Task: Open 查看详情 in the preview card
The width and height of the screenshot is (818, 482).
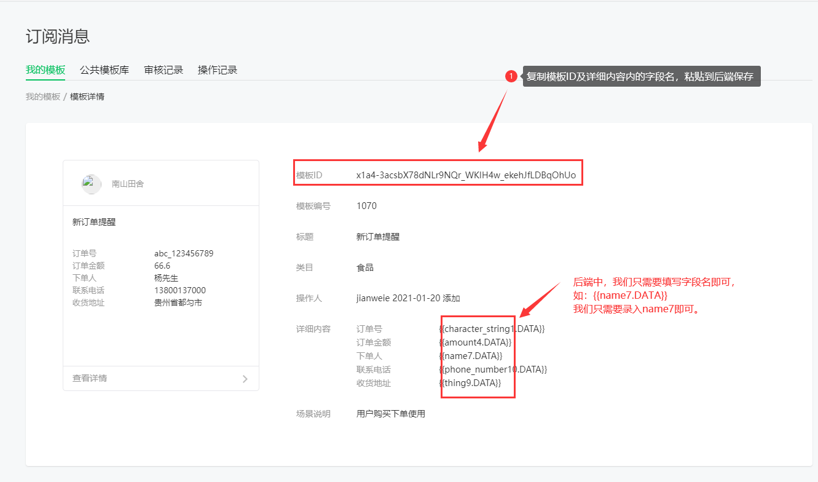Action: point(90,378)
